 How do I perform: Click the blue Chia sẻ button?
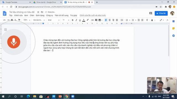(x=161, y=13)
